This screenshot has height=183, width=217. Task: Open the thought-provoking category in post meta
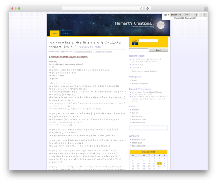point(83,51)
